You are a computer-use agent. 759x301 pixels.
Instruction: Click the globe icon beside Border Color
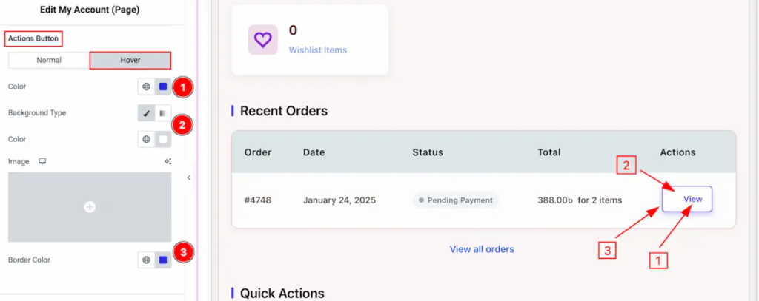pos(146,260)
